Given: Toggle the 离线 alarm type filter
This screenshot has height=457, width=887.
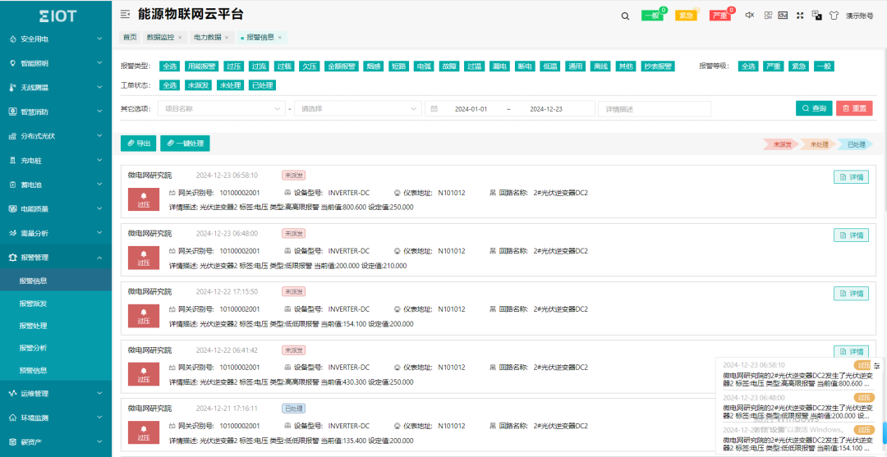Looking at the screenshot, I should tap(600, 66).
